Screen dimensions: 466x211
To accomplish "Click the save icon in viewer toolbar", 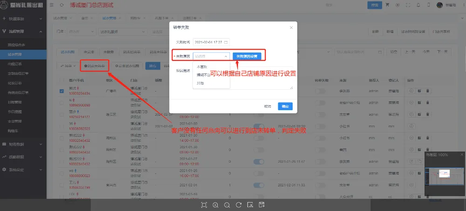I will point(261,205).
